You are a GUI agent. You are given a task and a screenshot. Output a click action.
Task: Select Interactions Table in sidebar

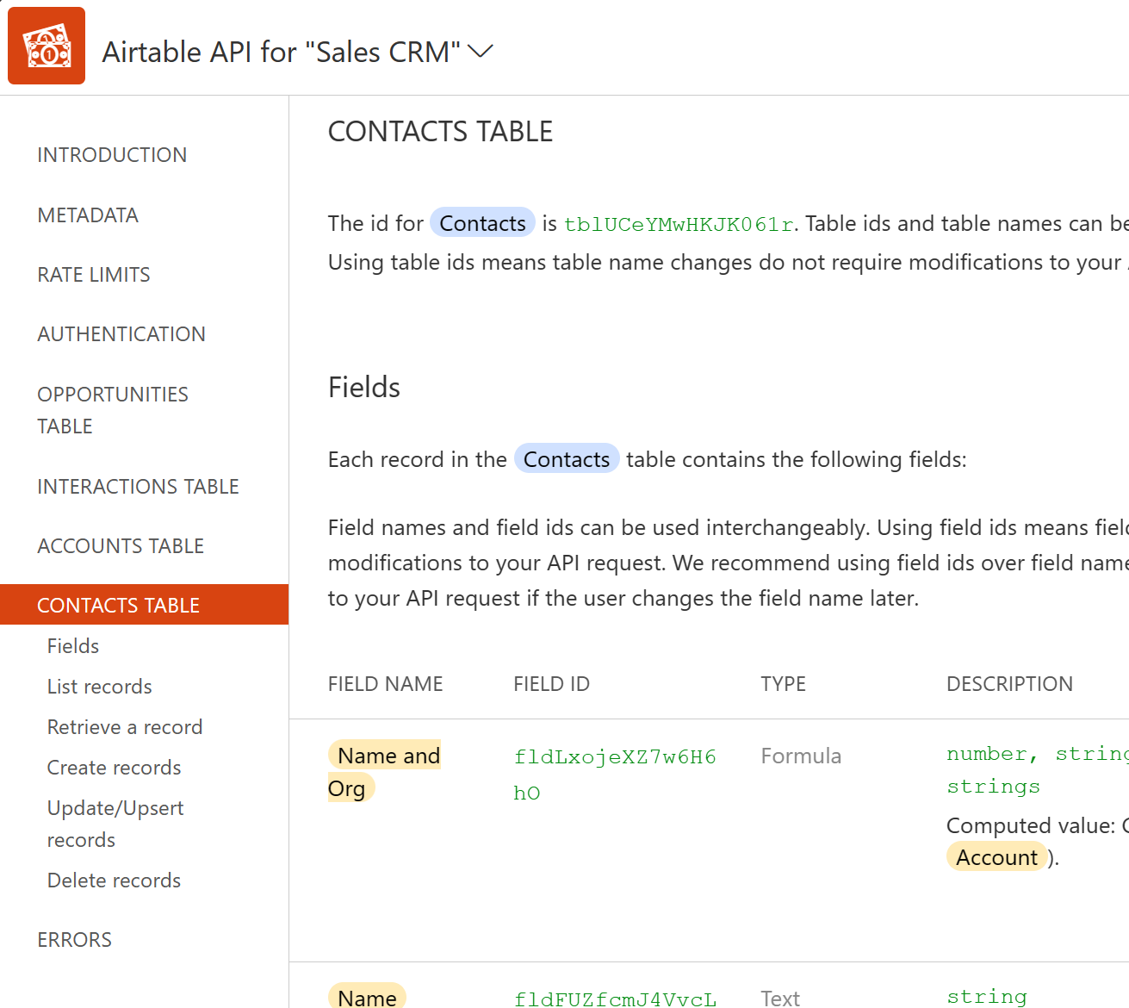click(x=138, y=487)
